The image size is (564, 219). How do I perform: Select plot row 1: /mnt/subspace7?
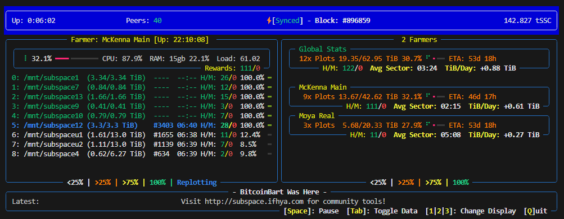[x=142, y=87]
